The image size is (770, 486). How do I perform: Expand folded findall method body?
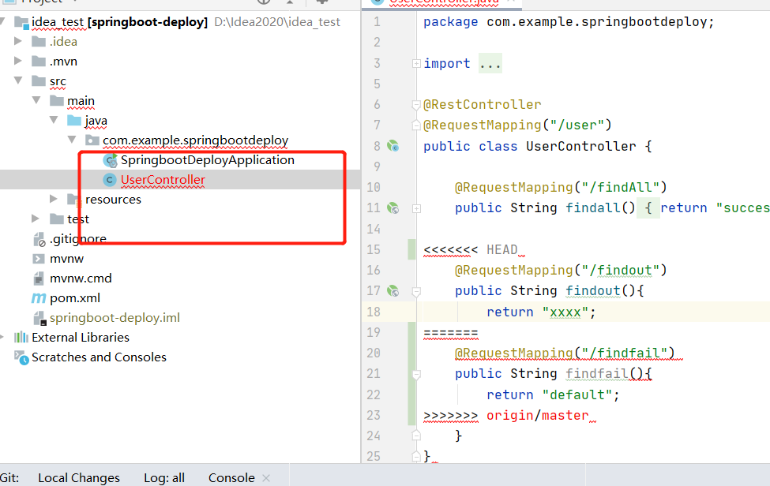tap(416, 208)
